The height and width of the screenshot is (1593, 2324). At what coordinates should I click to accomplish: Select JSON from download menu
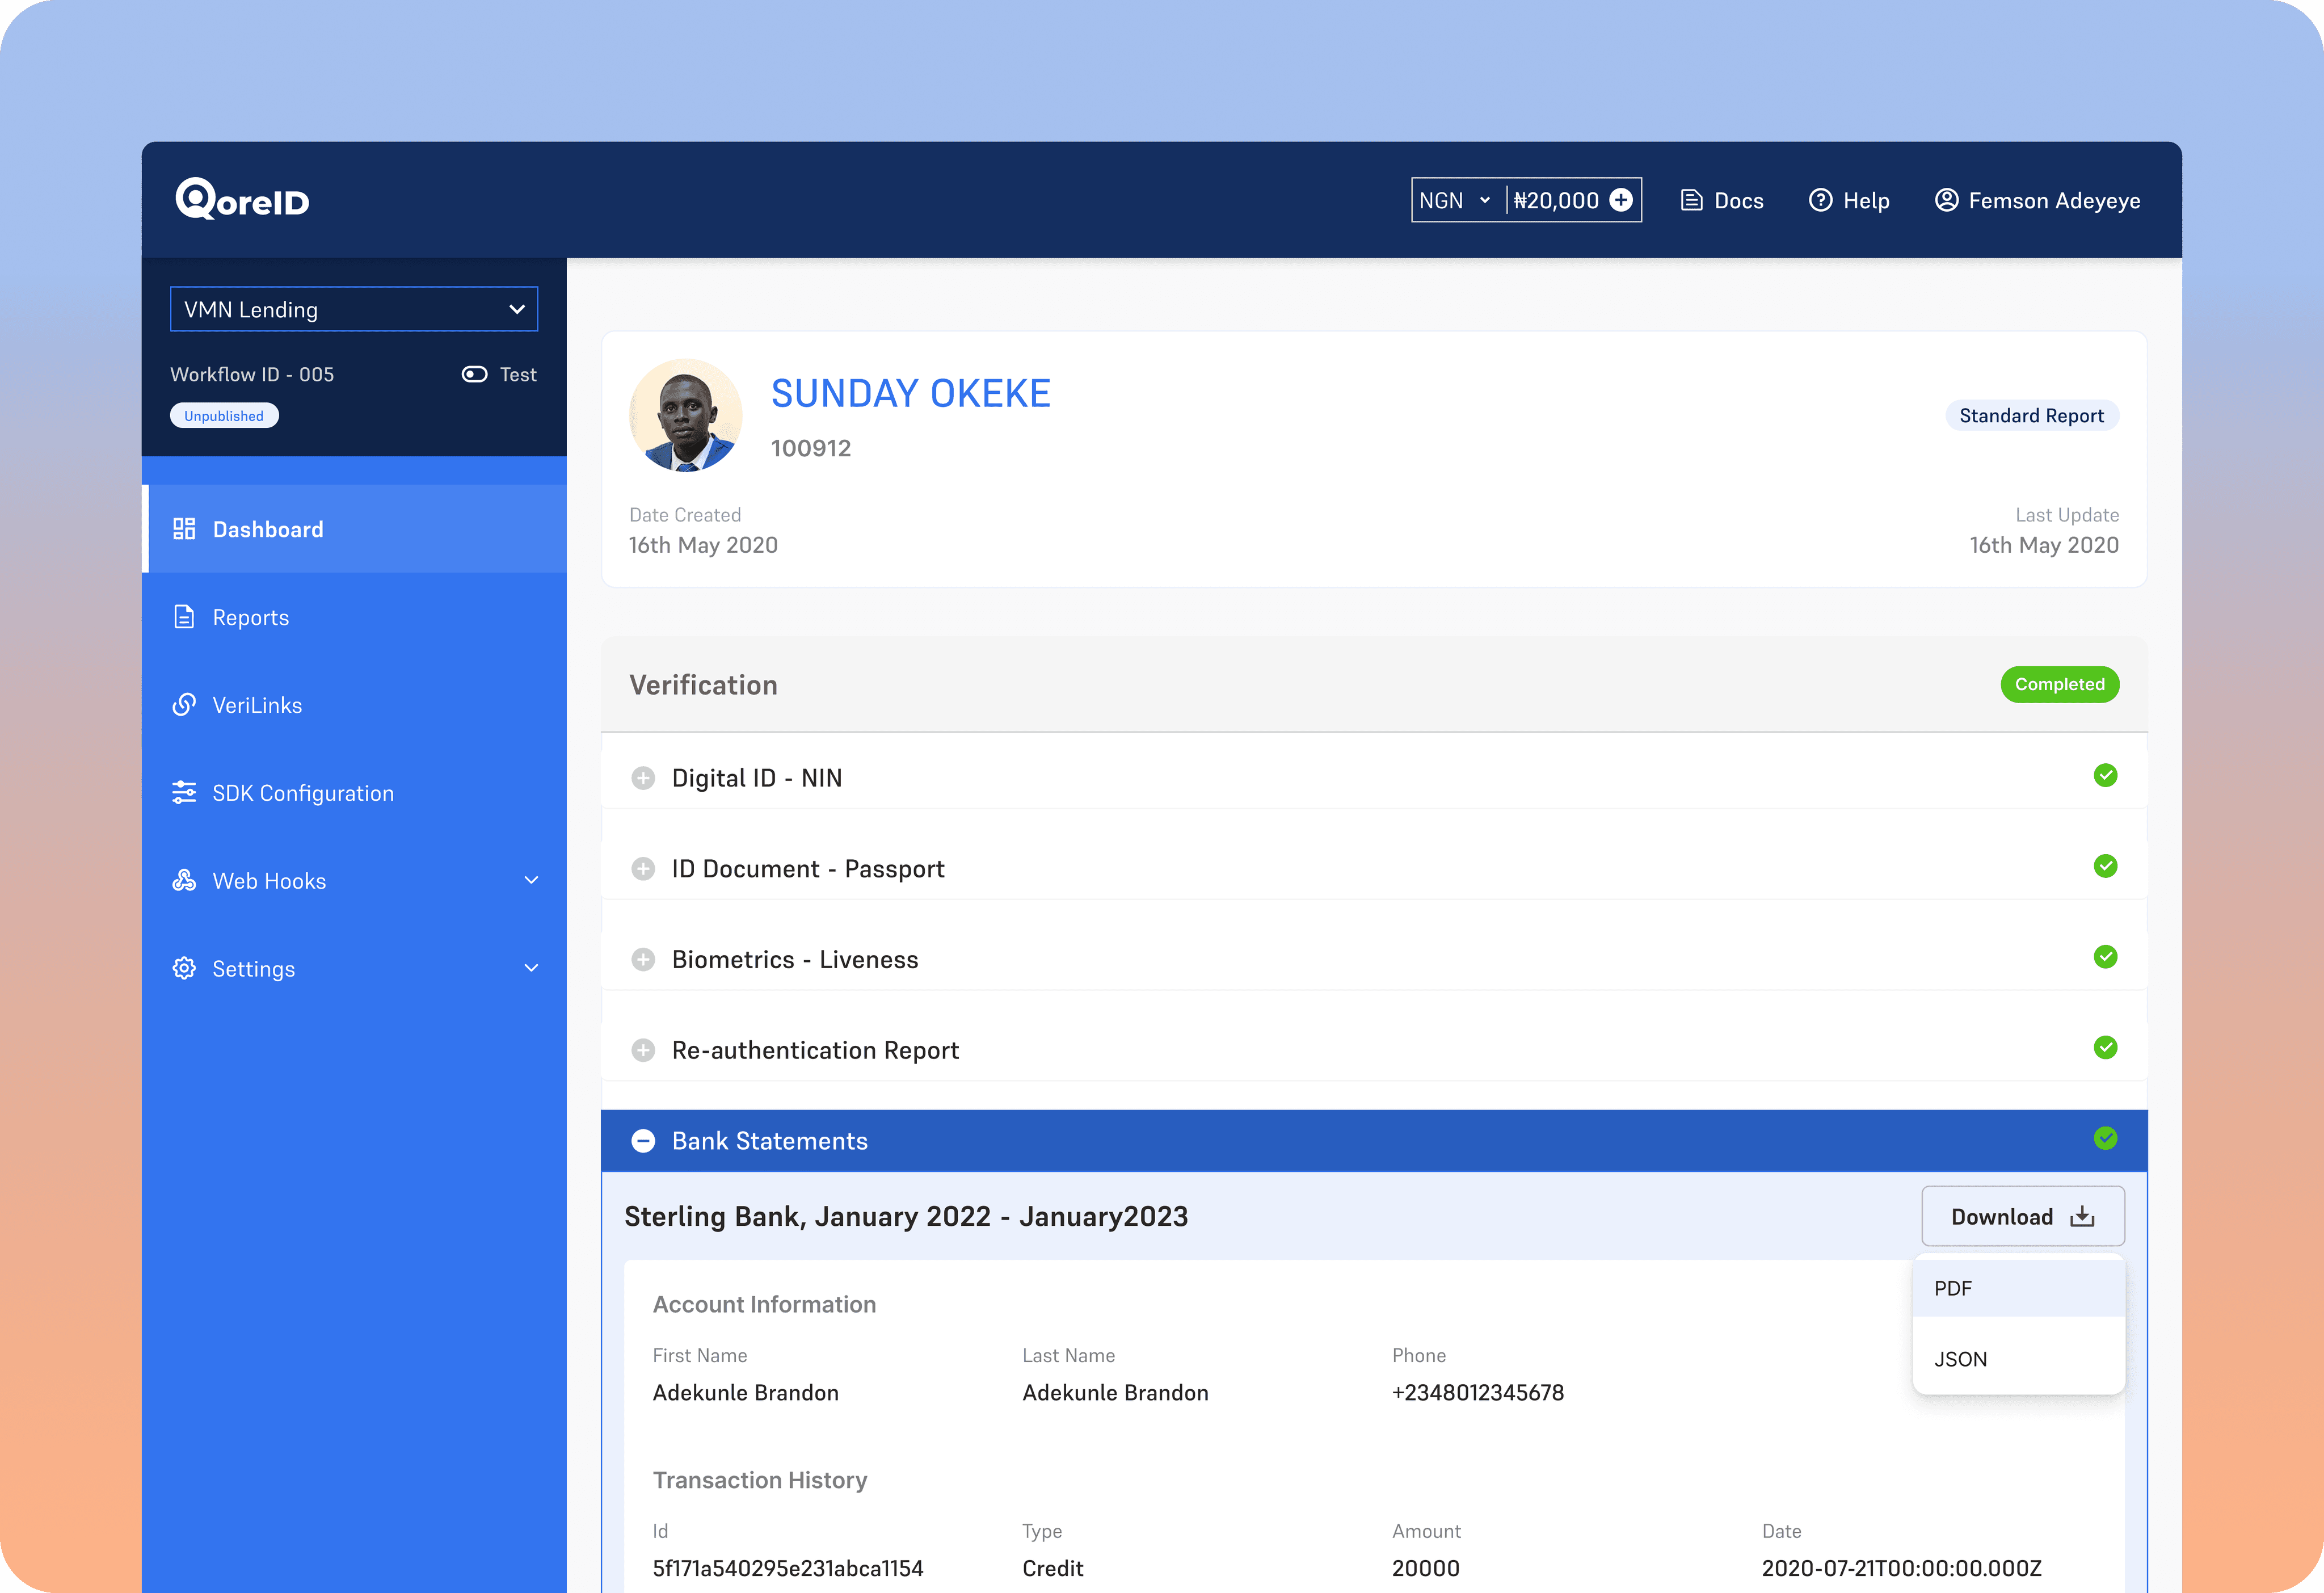pyautogui.click(x=2017, y=1359)
